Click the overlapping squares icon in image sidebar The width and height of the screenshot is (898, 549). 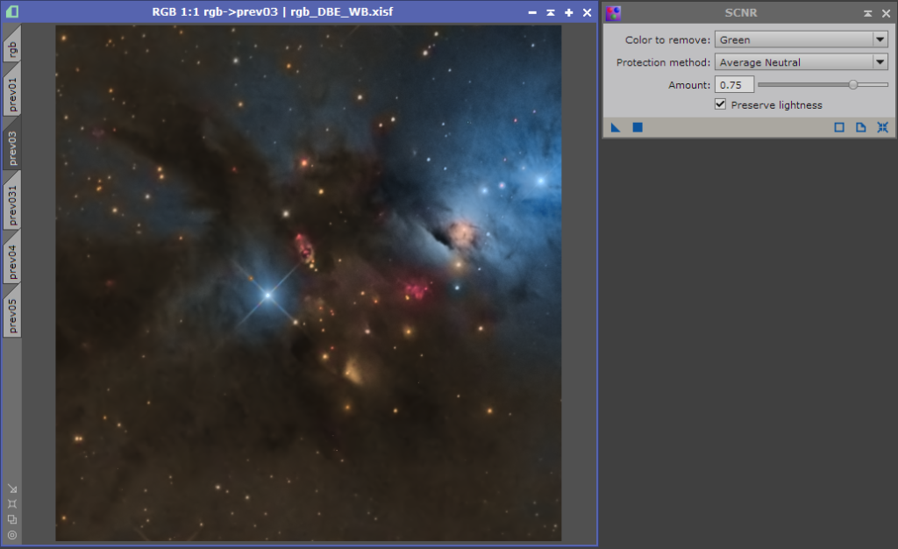tap(12, 518)
